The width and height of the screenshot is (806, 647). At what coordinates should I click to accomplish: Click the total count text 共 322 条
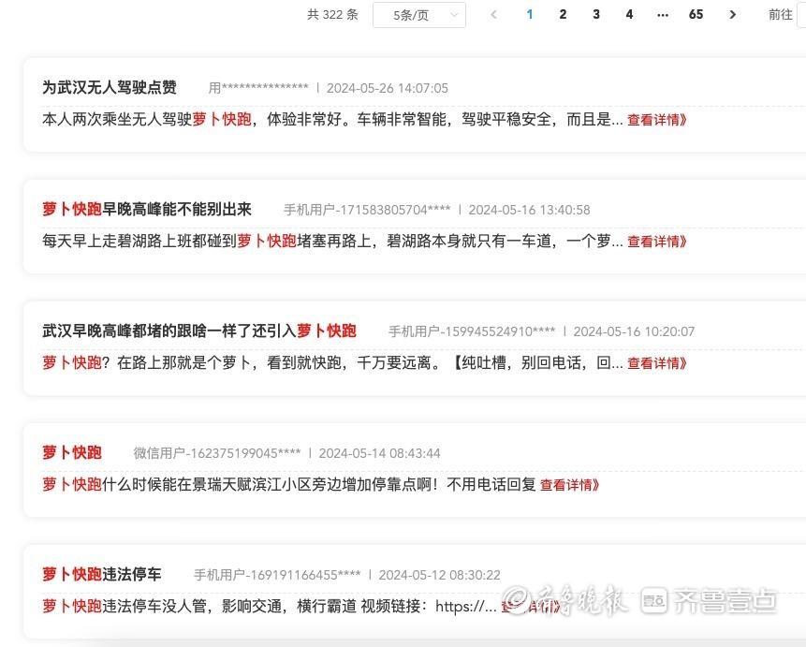point(332,15)
